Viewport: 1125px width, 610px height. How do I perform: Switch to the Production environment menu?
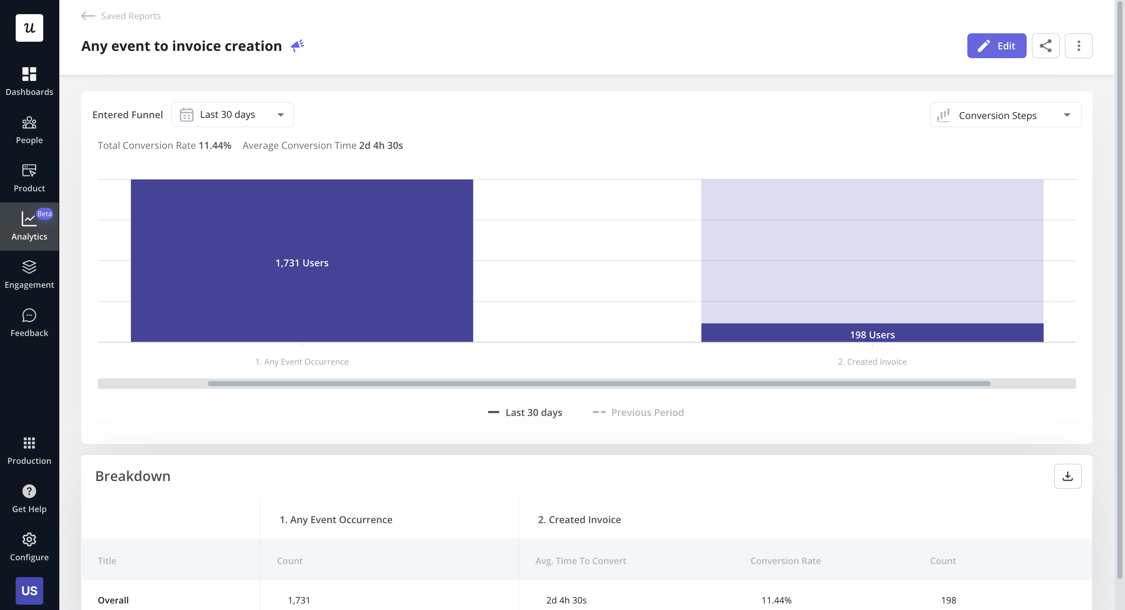[x=29, y=450]
